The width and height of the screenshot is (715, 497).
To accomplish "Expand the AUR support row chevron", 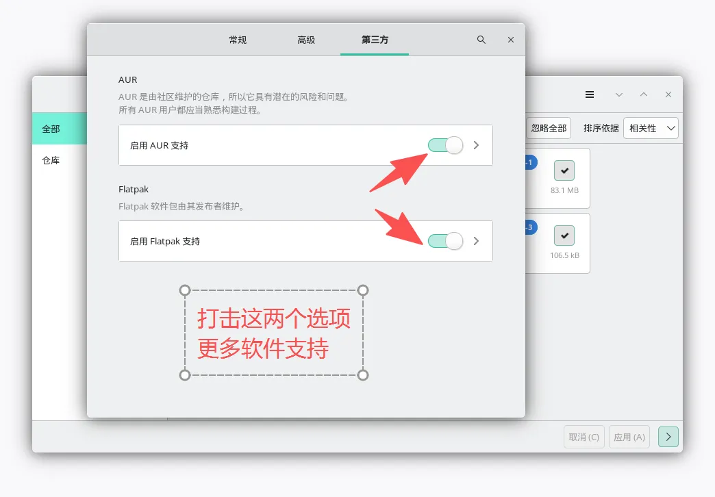I will [x=476, y=145].
